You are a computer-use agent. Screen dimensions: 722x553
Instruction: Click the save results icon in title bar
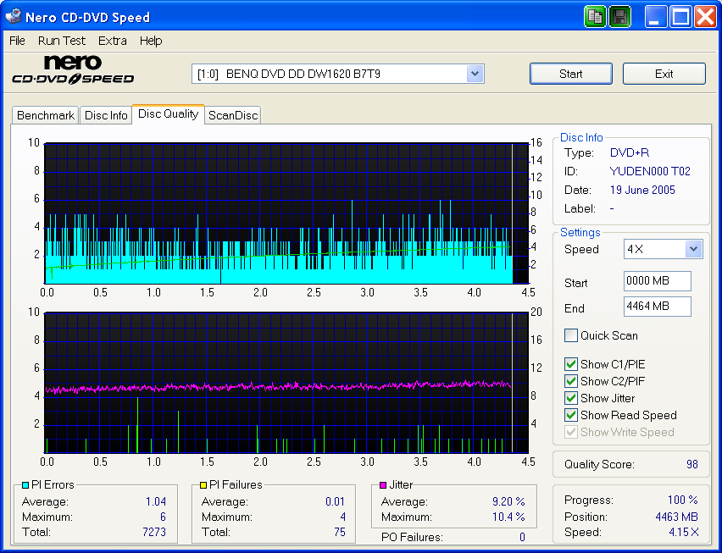click(x=619, y=16)
